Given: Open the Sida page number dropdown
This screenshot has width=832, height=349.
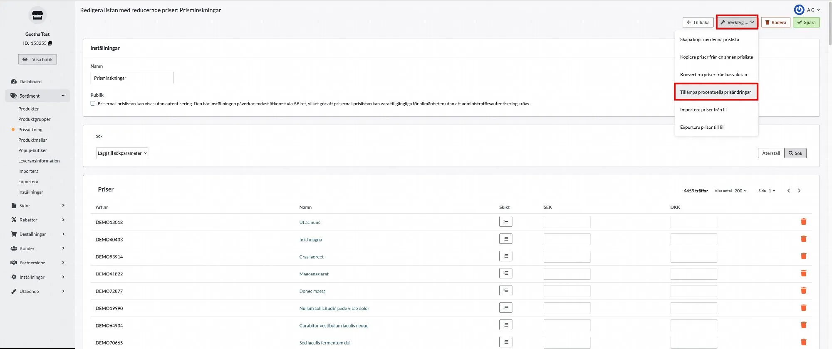Looking at the screenshot, I should pyautogui.click(x=772, y=191).
